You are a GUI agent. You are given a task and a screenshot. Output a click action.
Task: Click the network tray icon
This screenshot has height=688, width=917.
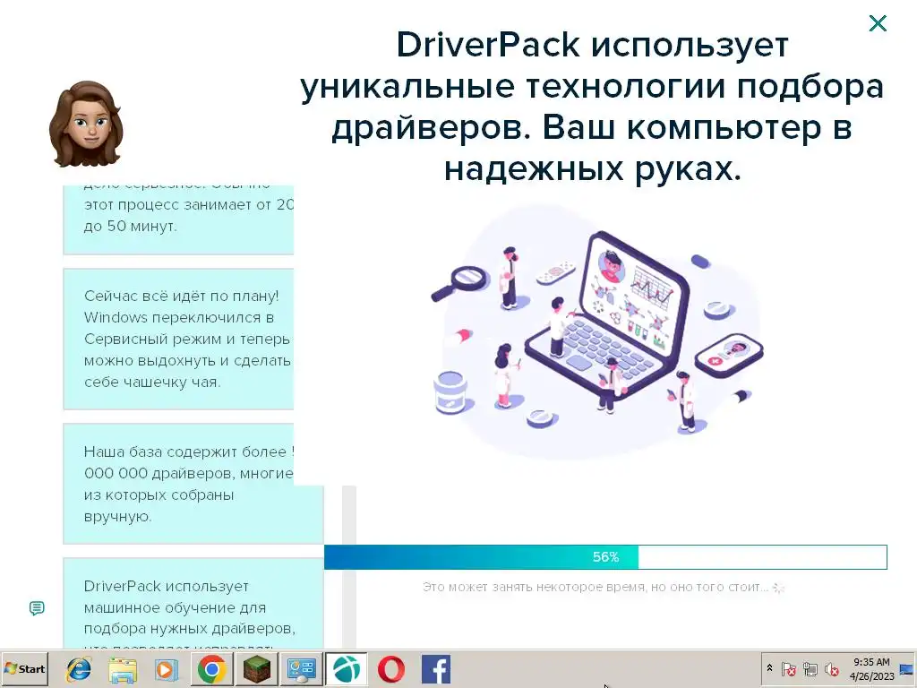tap(810, 668)
